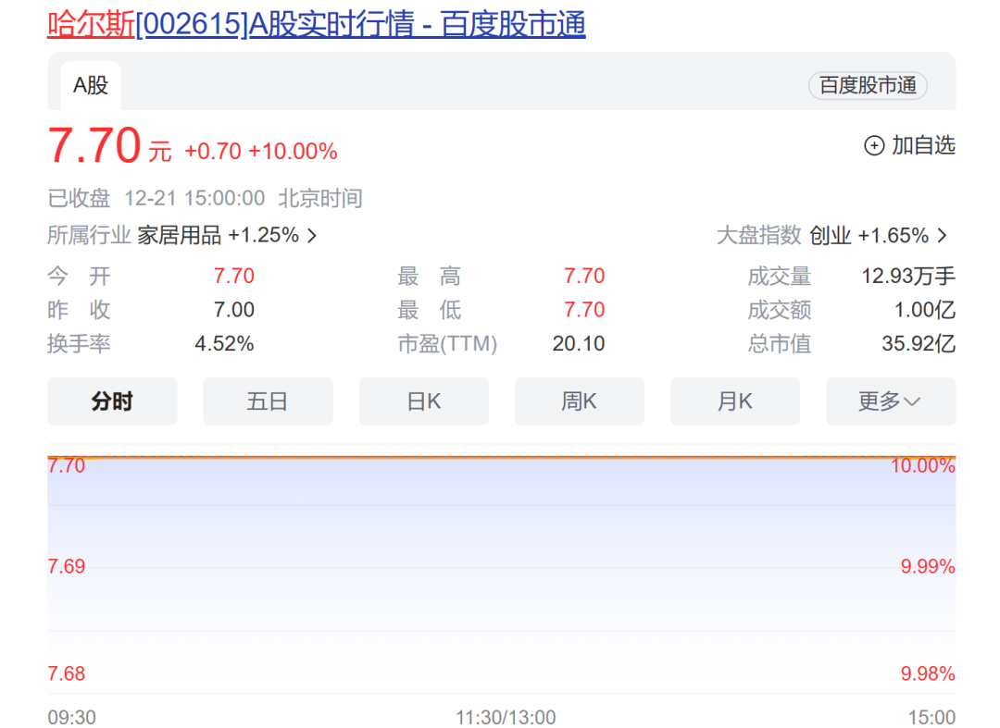Add stock via 加自选 label
The width and height of the screenshot is (1000, 728).
(x=923, y=146)
